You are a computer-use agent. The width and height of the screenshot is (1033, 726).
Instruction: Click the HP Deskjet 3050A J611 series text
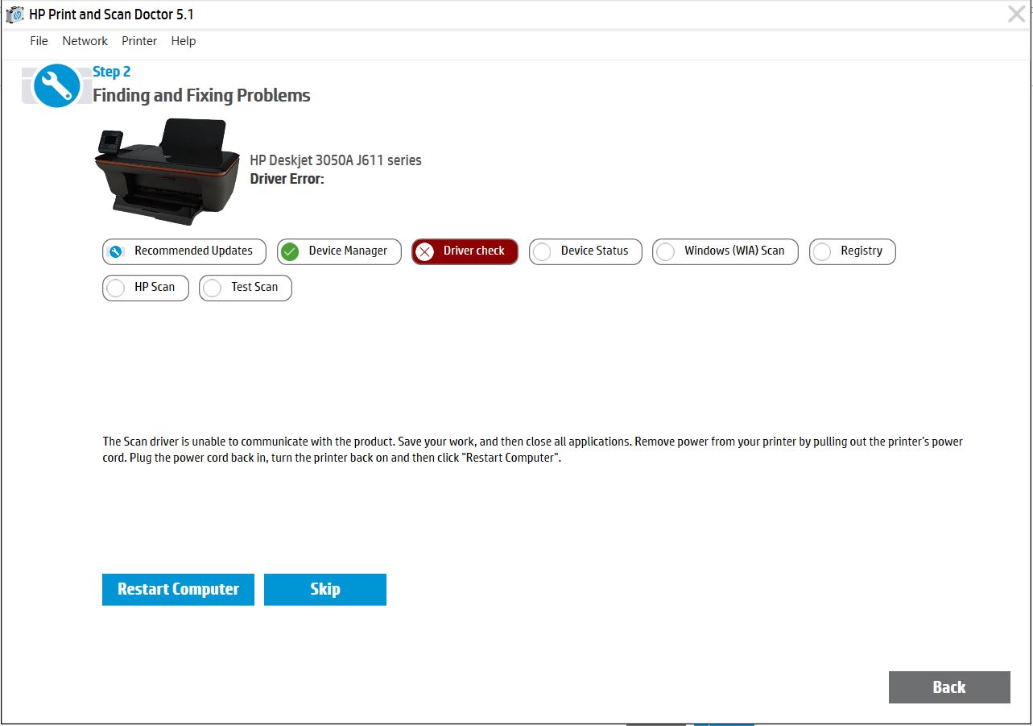(x=336, y=160)
